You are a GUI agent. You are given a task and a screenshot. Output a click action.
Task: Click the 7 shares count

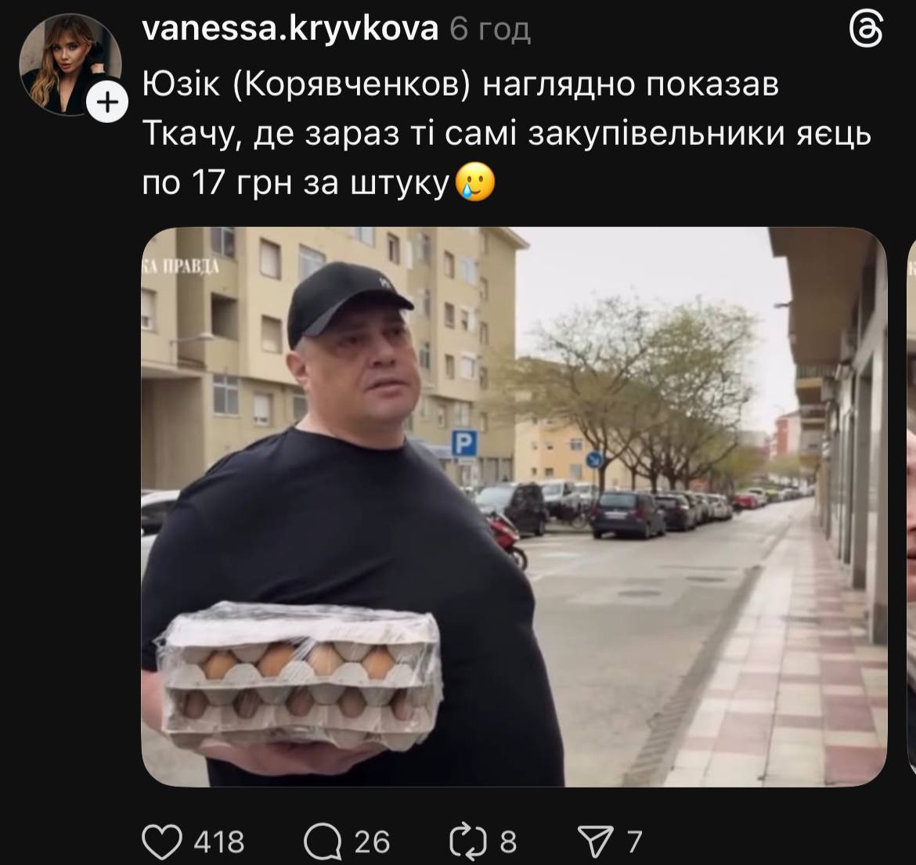pos(634,842)
